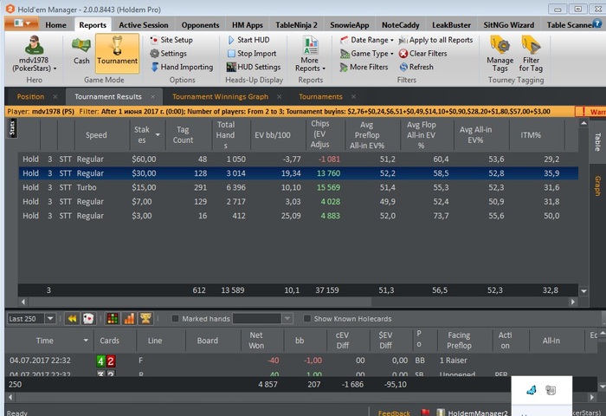This screenshot has width=606, height=416.
Task: Click the yellow rewind replay icon
Action: (x=72, y=318)
